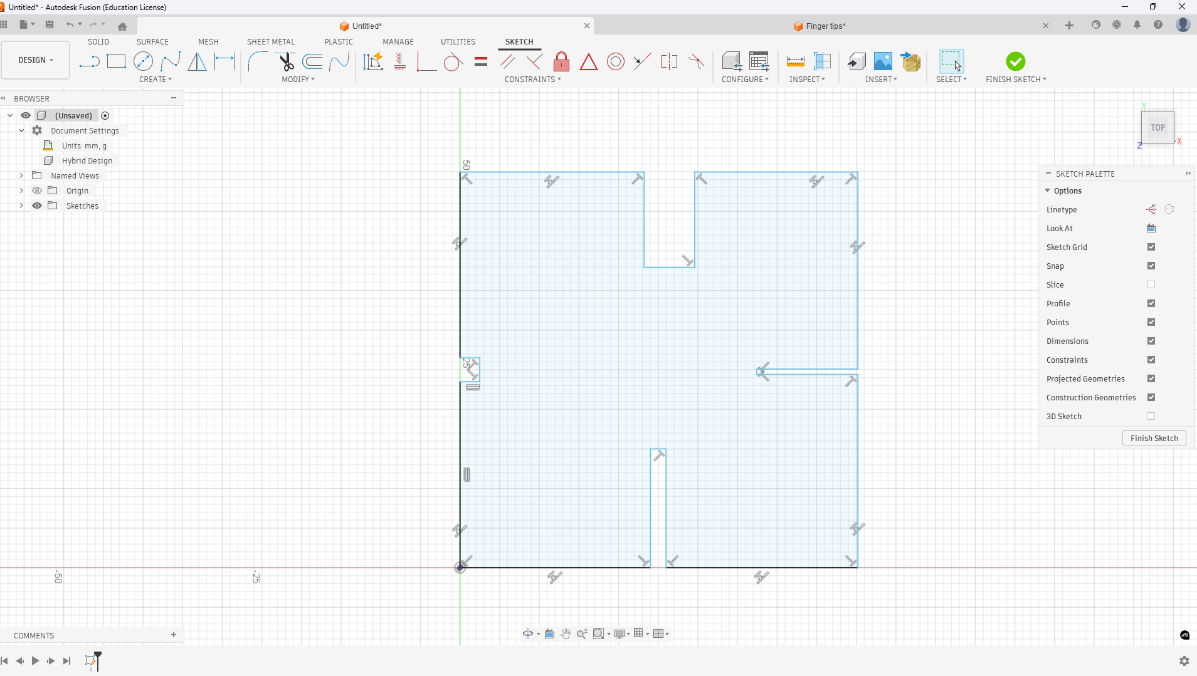Insert a canvas image
This screenshot has height=676, width=1197.
click(x=883, y=61)
